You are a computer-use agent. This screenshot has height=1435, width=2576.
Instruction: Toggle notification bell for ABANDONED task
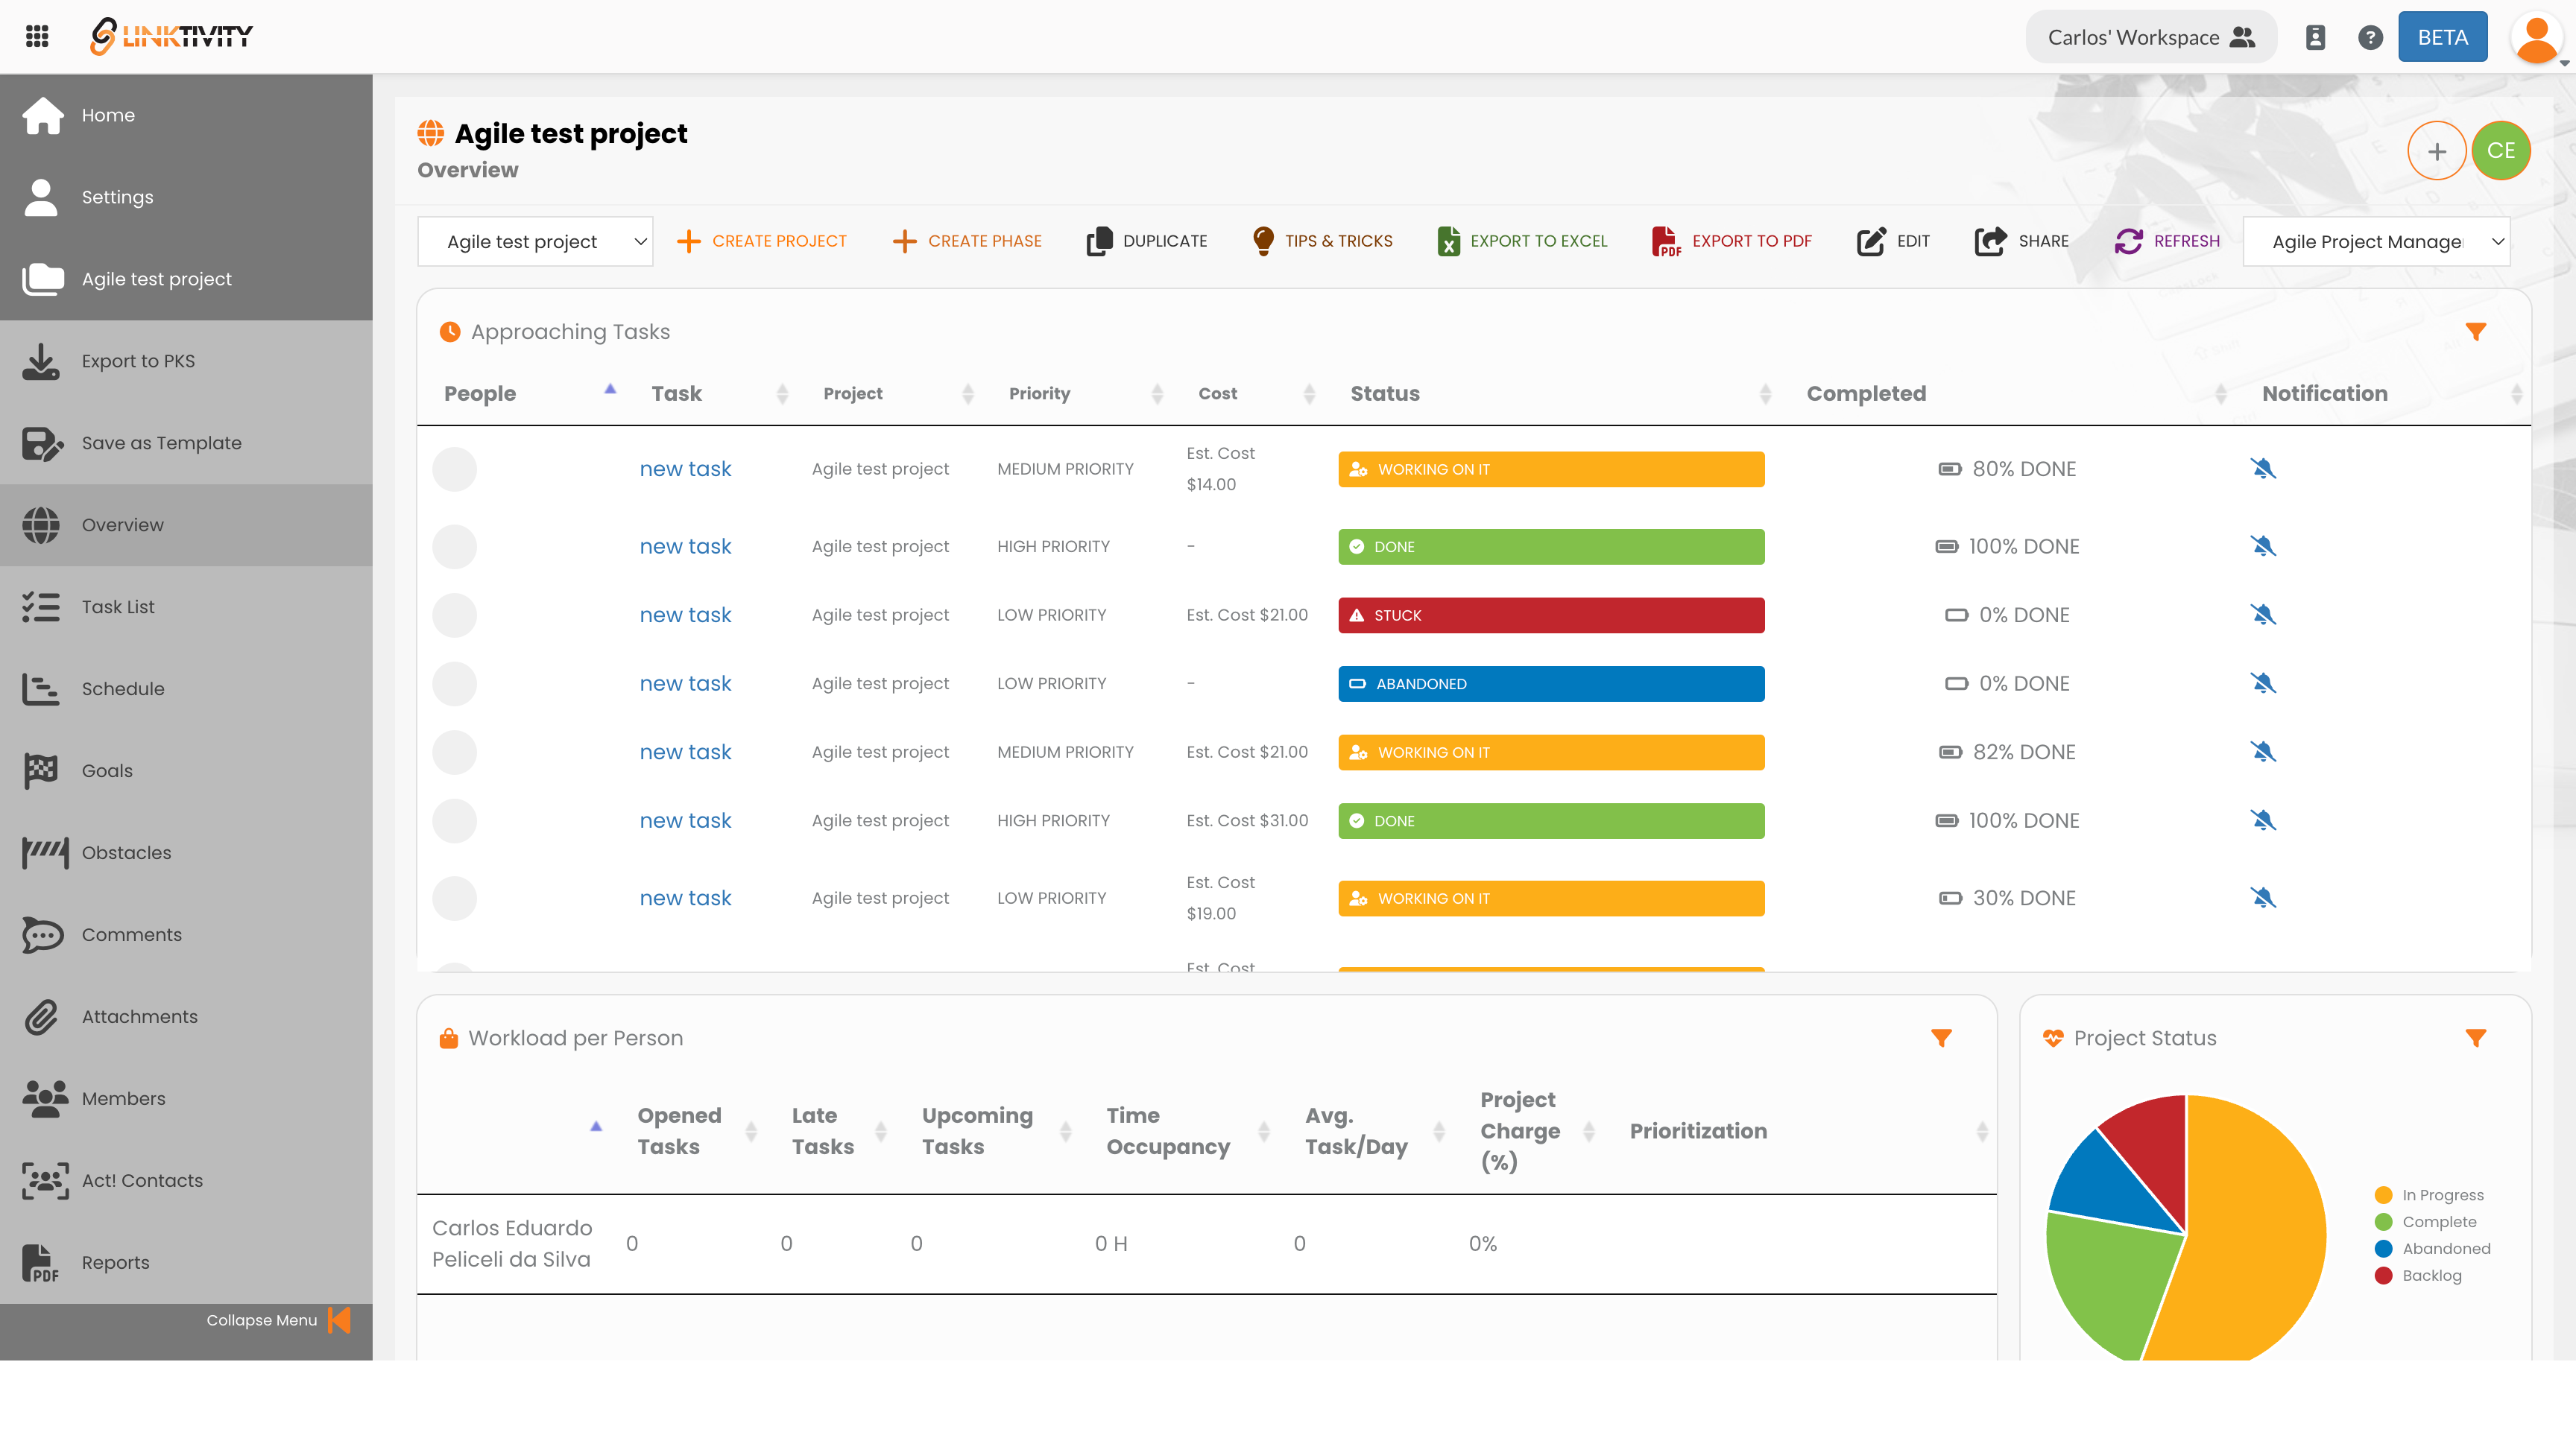tap(2263, 683)
